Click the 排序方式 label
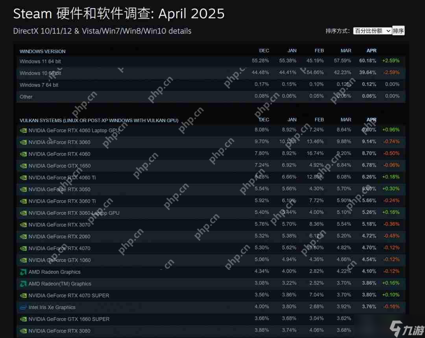This screenshot has width=425, height=338. (x=338, y=31)
